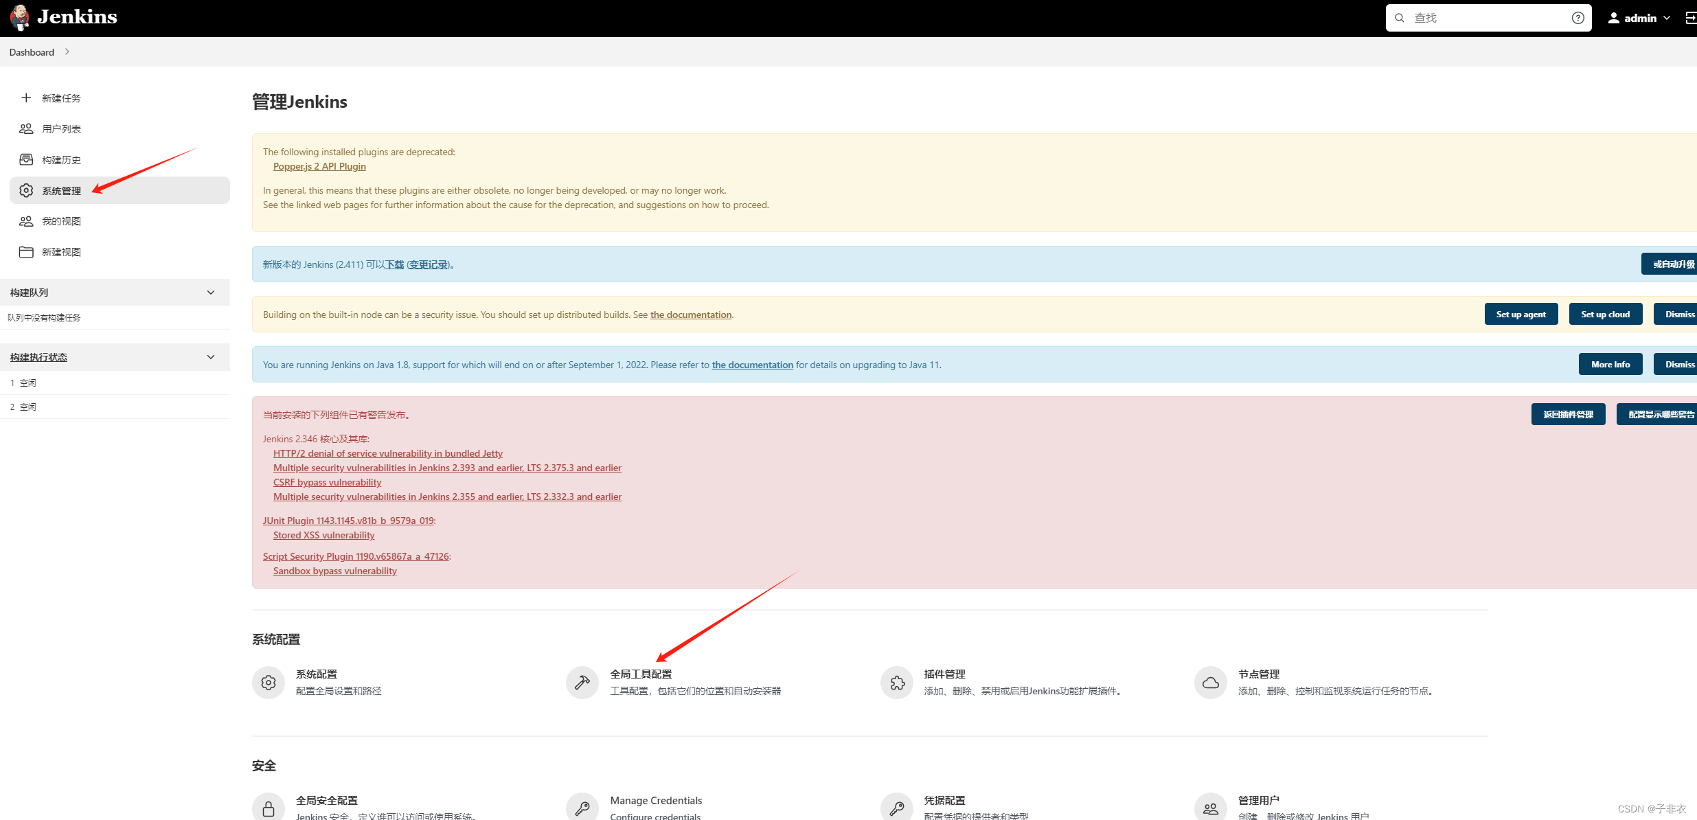Focus the 查找 search input field
The image size is (1697, 820).
(x=1489, y=18)
